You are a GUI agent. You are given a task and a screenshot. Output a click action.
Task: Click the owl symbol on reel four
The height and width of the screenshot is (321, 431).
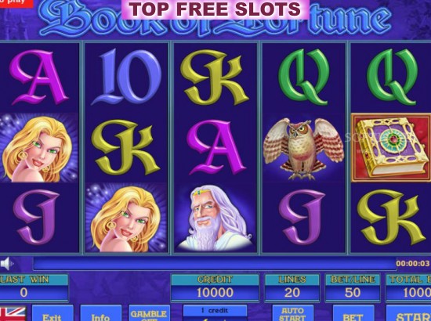[303, 148]
